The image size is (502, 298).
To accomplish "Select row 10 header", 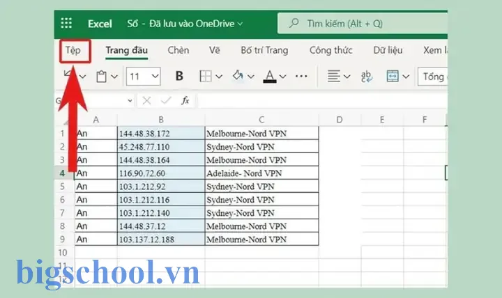I will click(x=63, y=253).
